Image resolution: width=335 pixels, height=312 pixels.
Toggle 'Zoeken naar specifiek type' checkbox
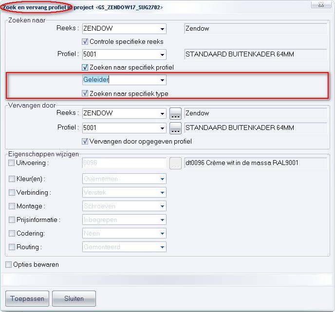85,93
